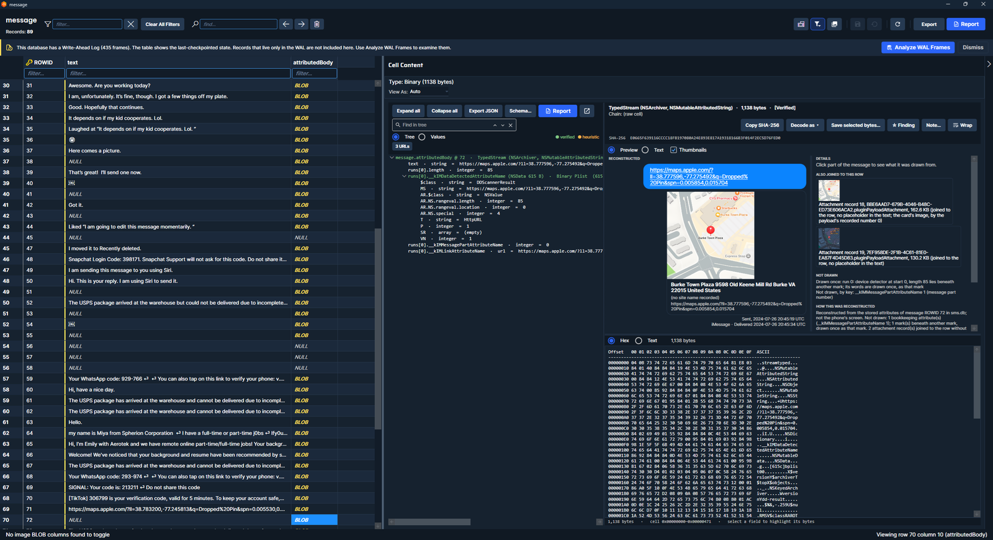Click the refresh table icon
The image size is (993, 540).
pyautogui.click(x=897, y=24)
